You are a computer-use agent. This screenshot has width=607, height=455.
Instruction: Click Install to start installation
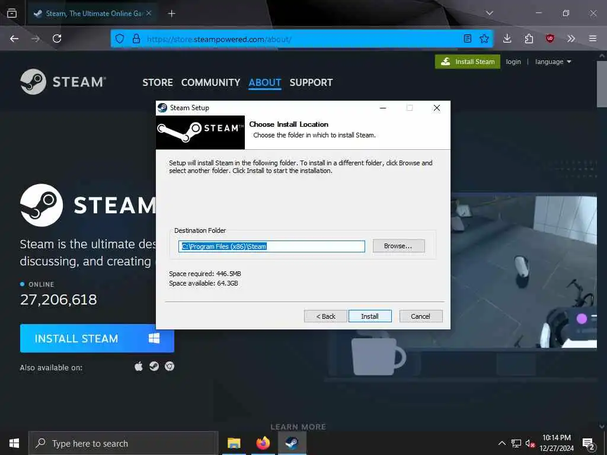coord(370,316)
